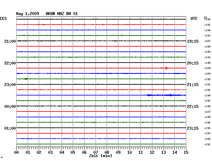Screen dimensions: 212x161
Task: Click the UTC time column header
Action: (x=194, y=19)
